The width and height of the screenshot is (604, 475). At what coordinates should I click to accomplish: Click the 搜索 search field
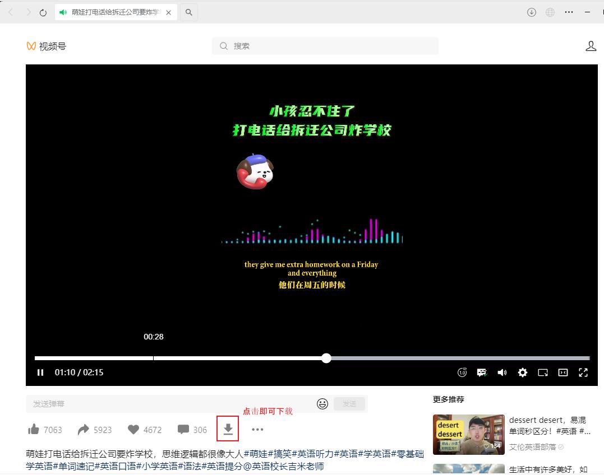pos(325,46)
